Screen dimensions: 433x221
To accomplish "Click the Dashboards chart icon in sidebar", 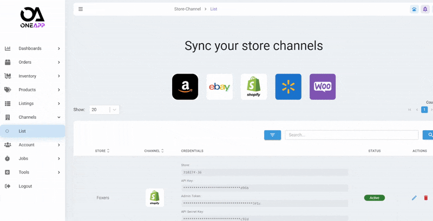I will 8,49.
